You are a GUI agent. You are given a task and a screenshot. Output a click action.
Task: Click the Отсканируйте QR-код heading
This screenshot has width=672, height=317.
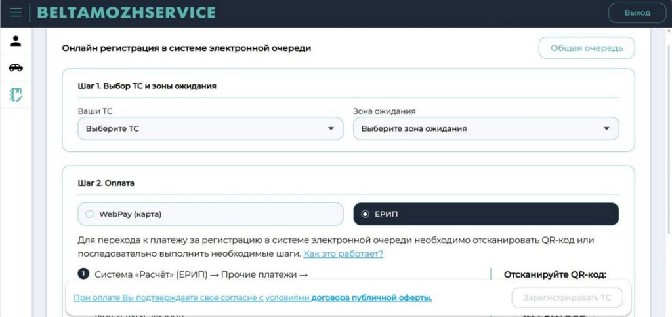tap(555, 274)
